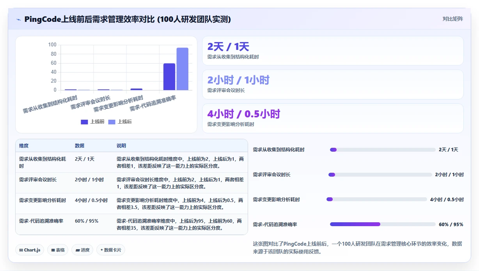Select the 表格 tag chip
The width and height of the screenshot is (479, 271).
point(58,250)
